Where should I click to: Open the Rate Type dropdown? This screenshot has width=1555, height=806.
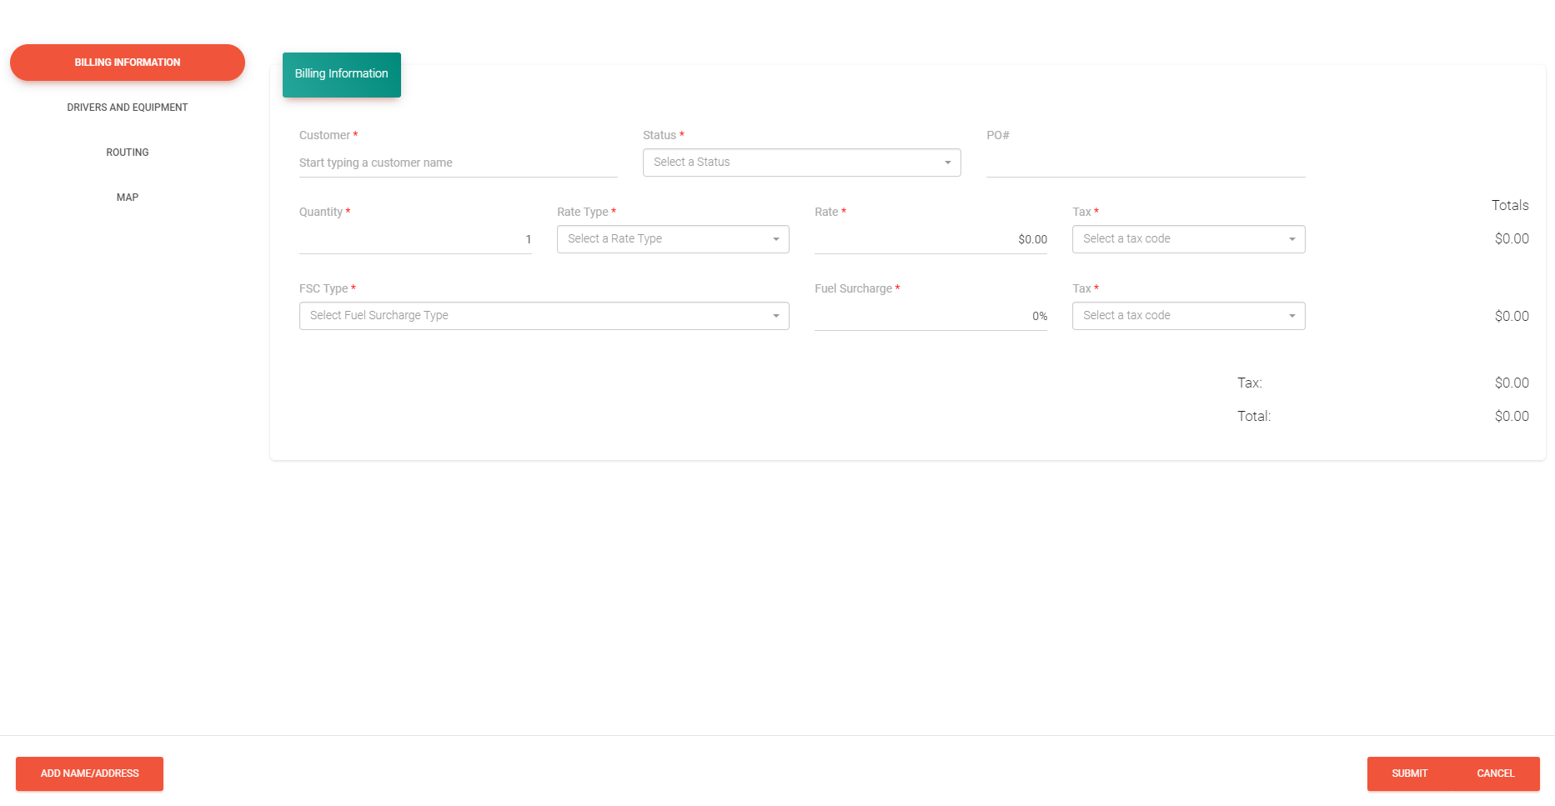click(x=672, y=239)
